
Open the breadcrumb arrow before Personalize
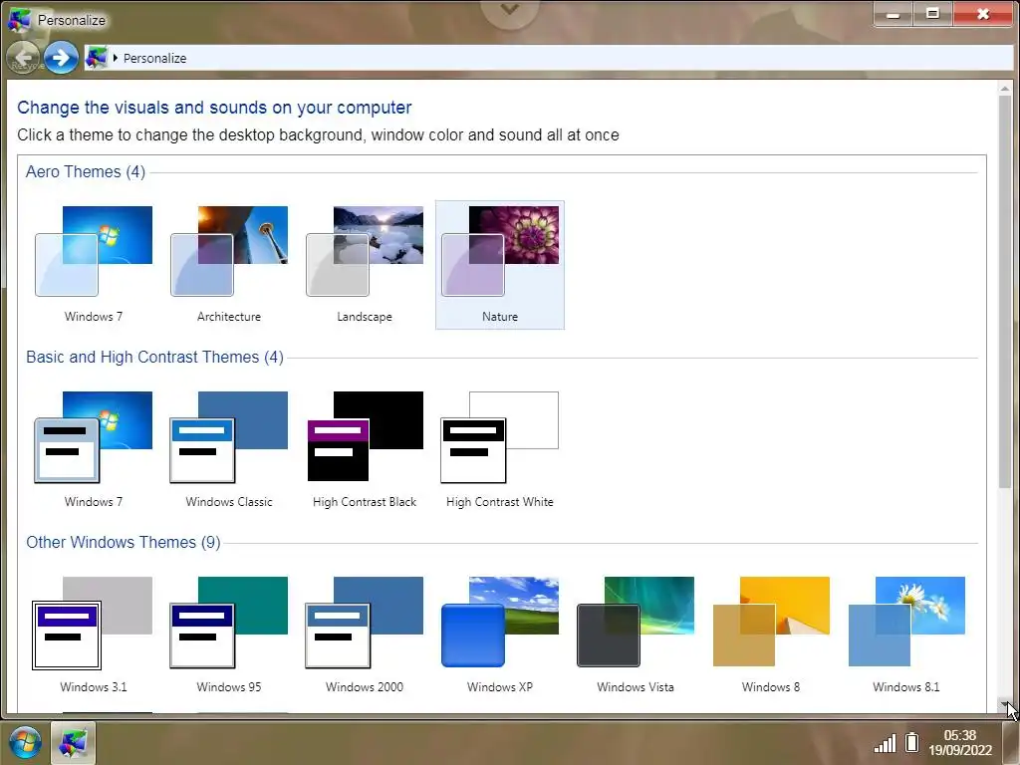[x=116, y=58]
